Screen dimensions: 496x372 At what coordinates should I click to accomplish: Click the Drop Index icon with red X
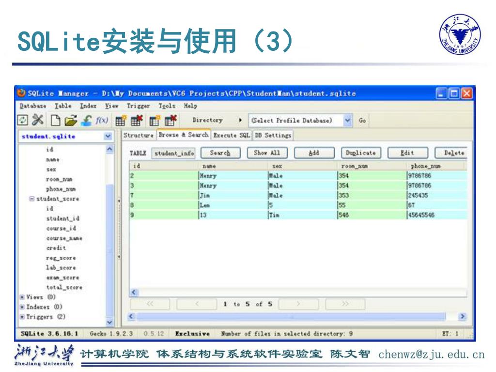click(x=170, y=121)
